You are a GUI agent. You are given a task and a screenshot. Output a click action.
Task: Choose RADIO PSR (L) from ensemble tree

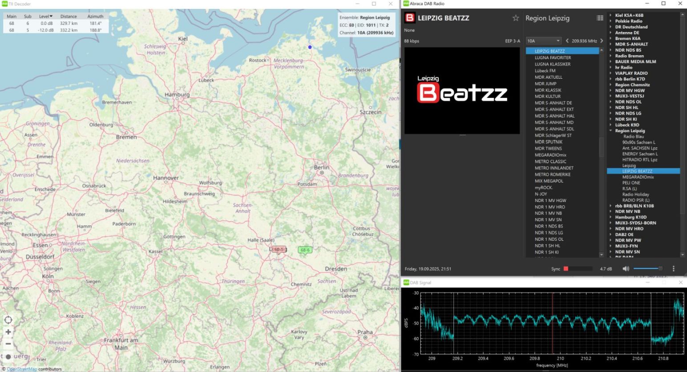[635, 200]
